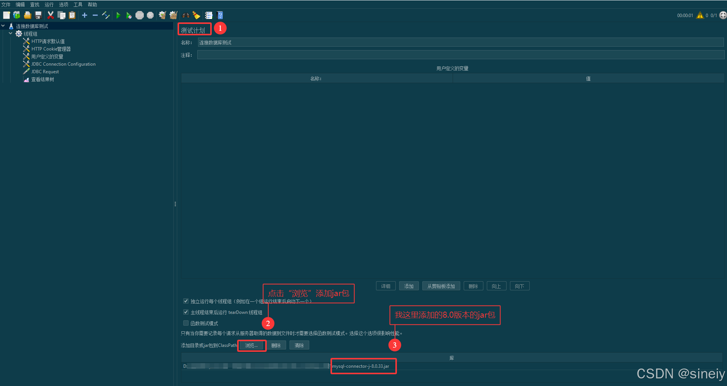
Task: Open the function helper notebook icon
Action: pos(209,15)
